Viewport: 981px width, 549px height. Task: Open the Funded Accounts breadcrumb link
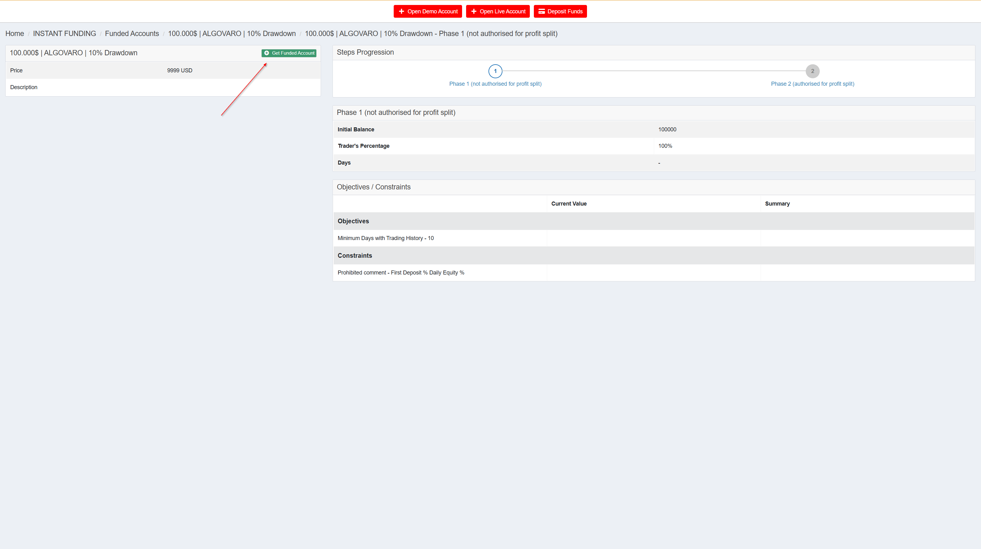(x=132, y=34)
